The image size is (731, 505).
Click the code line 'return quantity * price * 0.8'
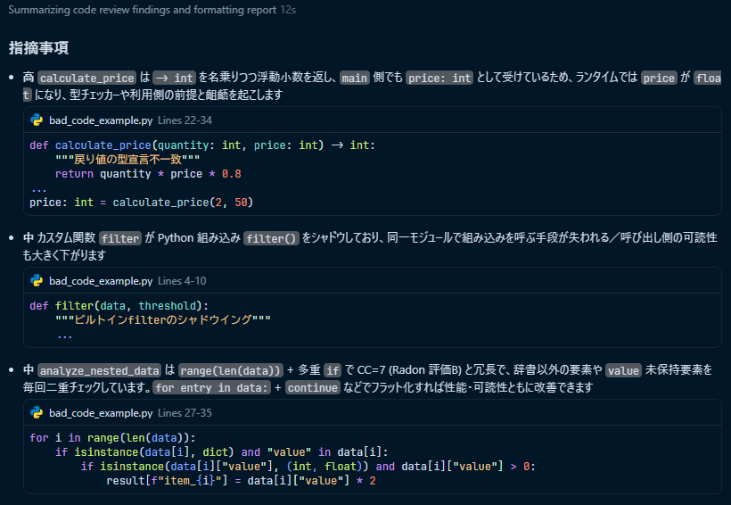(x=148, y=174)
